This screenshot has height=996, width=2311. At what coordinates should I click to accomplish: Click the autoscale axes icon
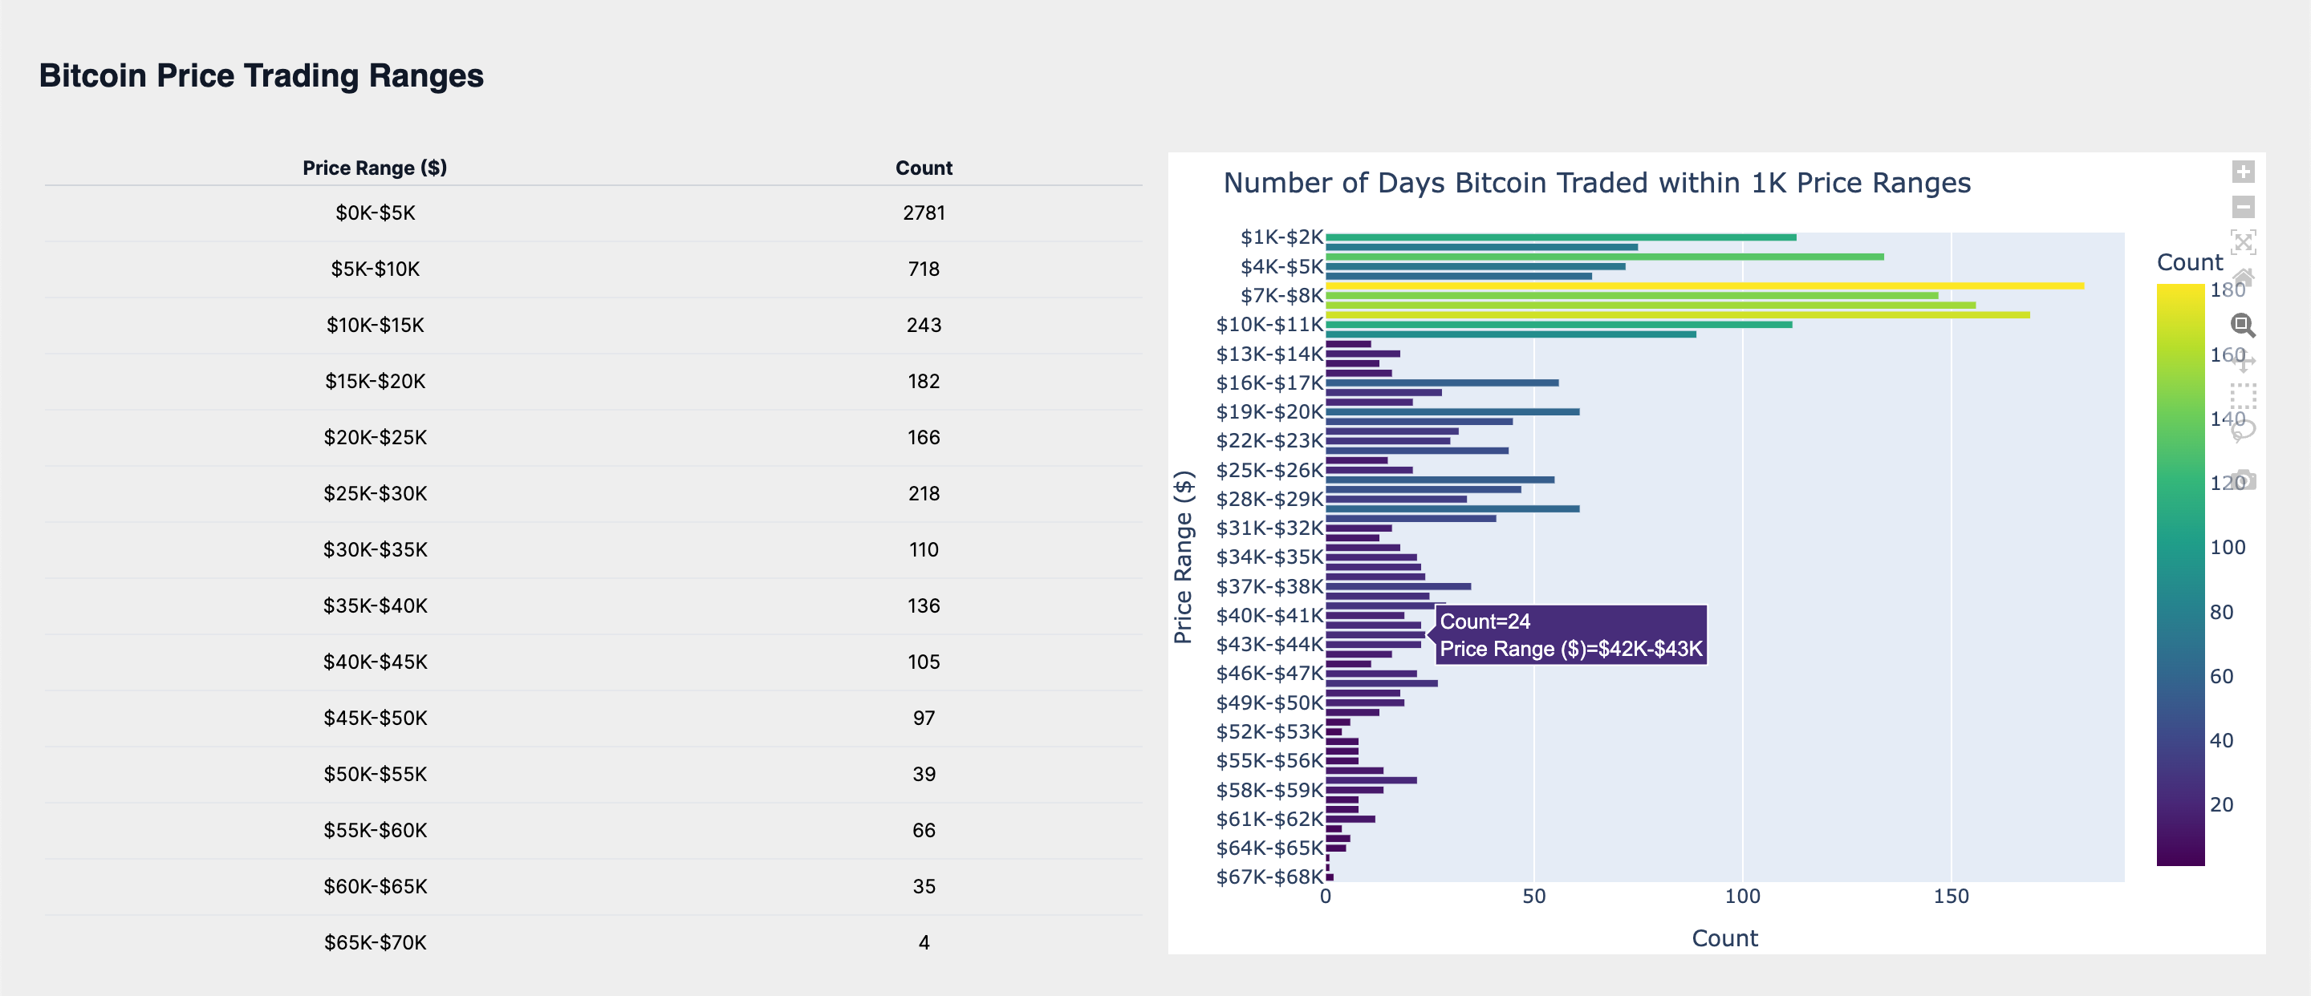click(2243, 242)
